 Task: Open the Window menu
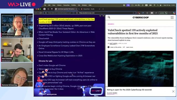point(84,5)
